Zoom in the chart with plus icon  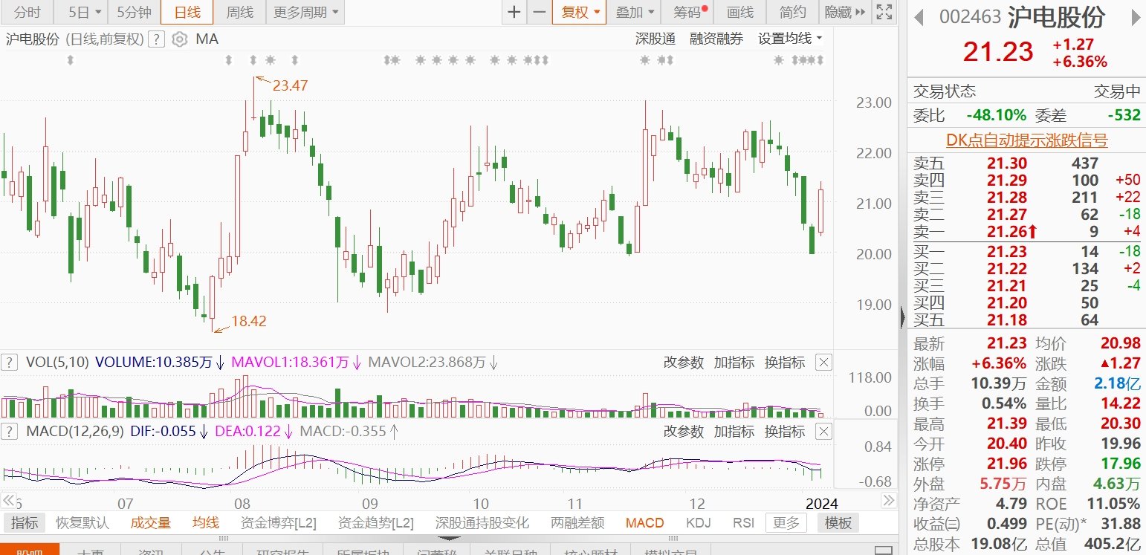[514, 12]
